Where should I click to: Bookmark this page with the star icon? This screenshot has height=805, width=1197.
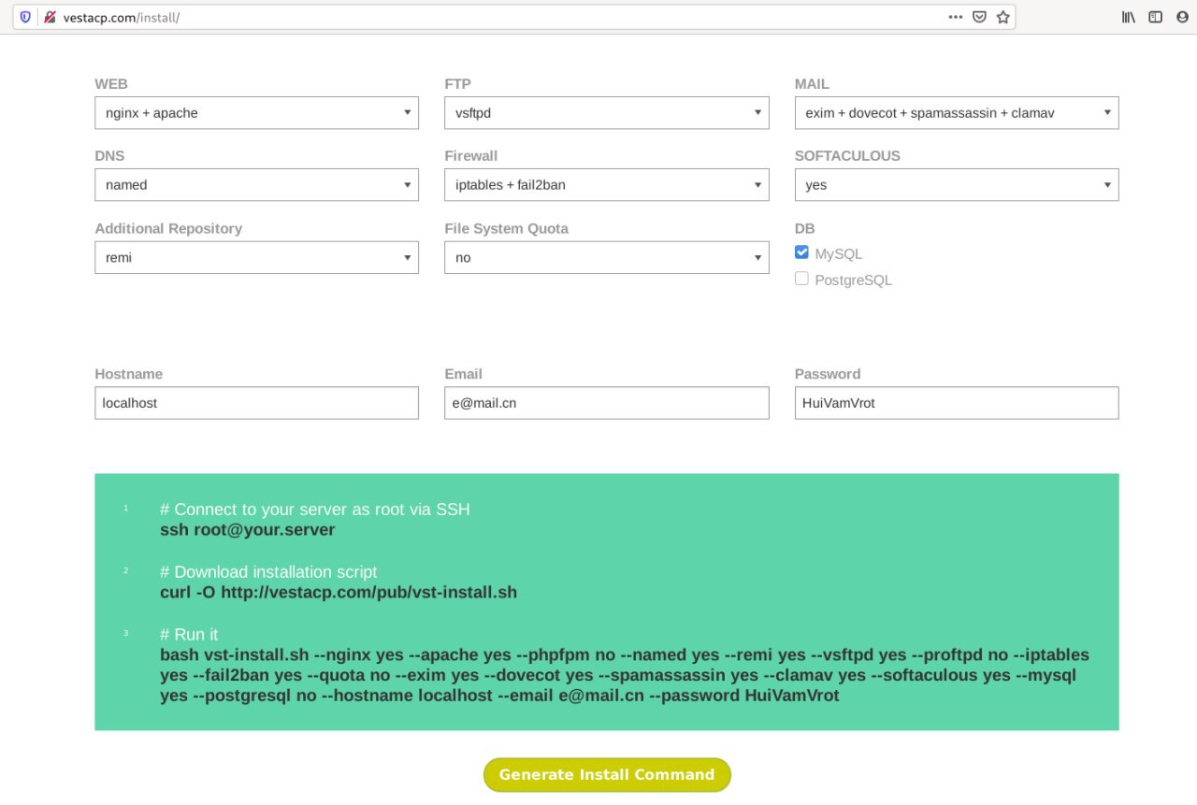coord(1003,17)
